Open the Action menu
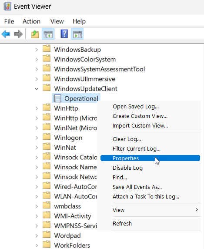Image resolution: width=204 pixels, height=249 pixels. pyautogui.click(x=32, y=21)
